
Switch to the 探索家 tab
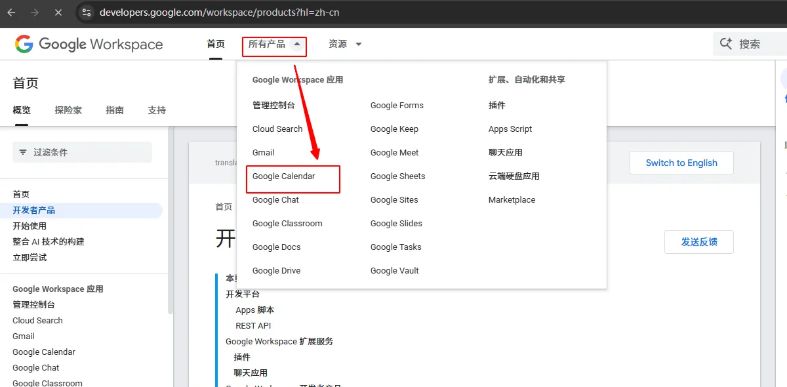(68, 110)
